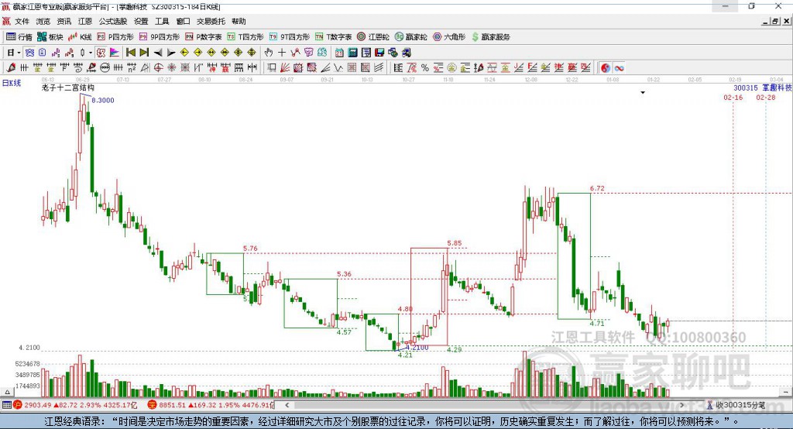Click the 老子十二宫结构 indicator title
793x429 pixels.
pos(68,88)
